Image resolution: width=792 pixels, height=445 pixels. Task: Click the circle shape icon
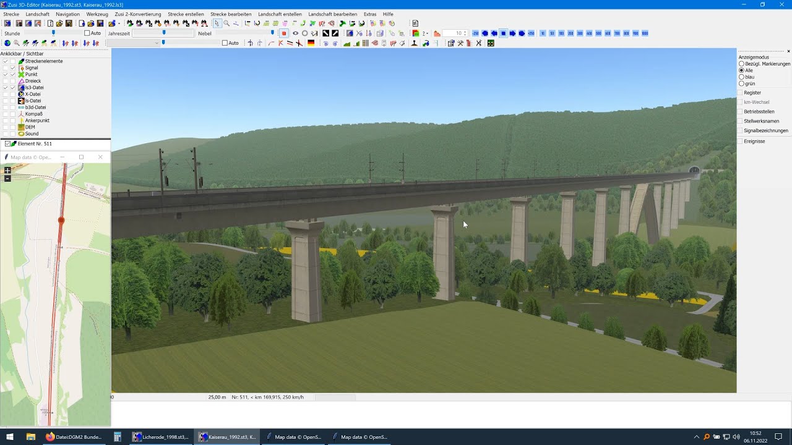click(304, 33)
